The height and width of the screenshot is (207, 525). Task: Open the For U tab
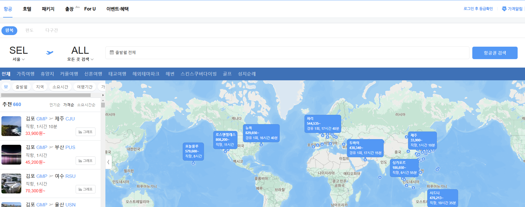pos(90,9)
